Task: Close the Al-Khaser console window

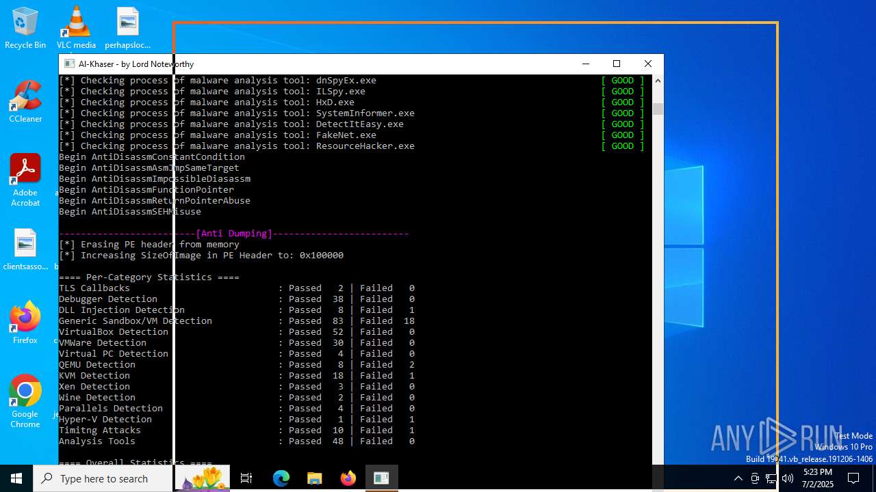Action: (648, 64)
